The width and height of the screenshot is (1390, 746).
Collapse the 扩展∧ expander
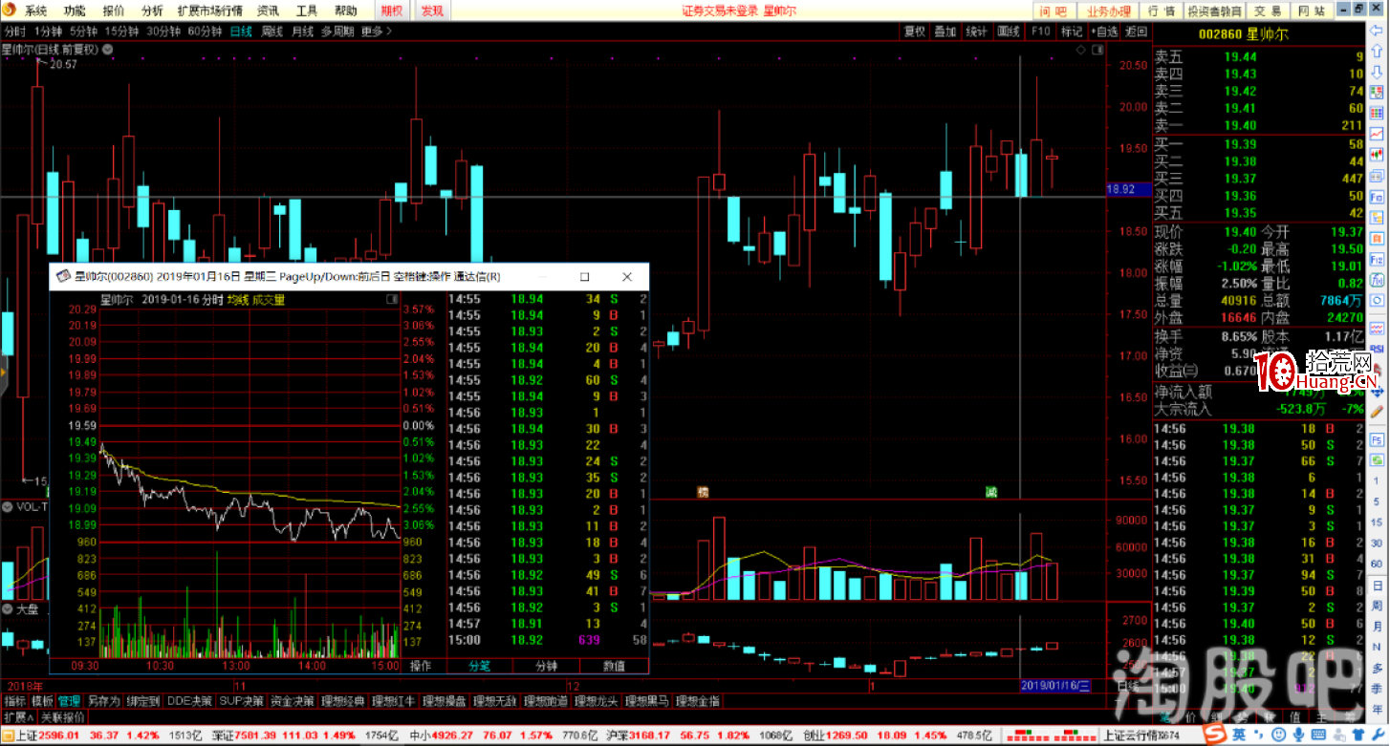[x=18, y=716]
